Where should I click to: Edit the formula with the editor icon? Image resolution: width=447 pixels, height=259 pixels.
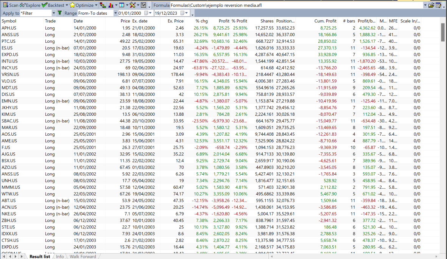point(438,5)
